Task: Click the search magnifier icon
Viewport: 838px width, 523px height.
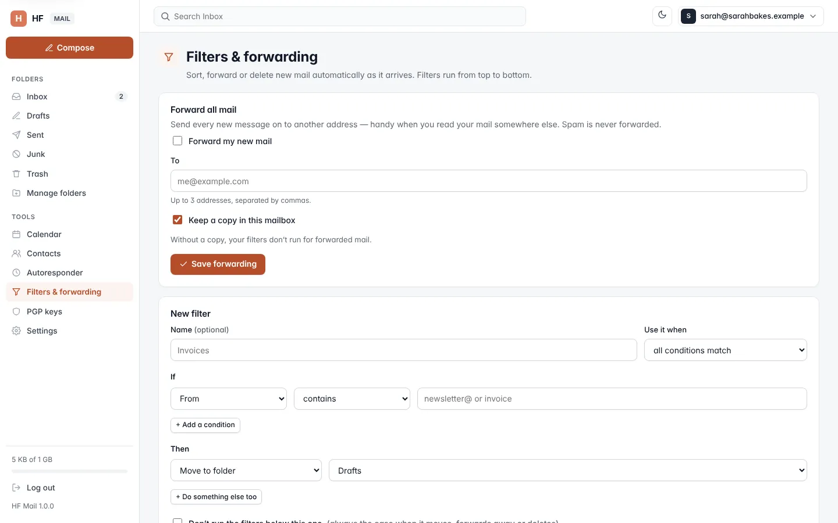Action: [x=165, y=16]
